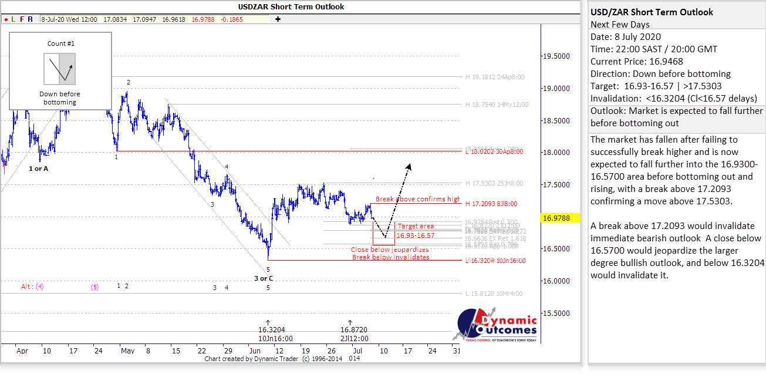Select the R button in chart toolbar
The height and width of the screenshot is (374, 766).
[30, 19]
